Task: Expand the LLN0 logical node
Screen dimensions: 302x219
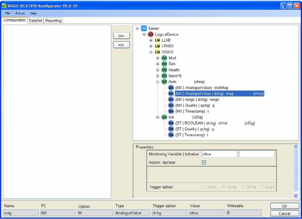Action: [151, 40]
